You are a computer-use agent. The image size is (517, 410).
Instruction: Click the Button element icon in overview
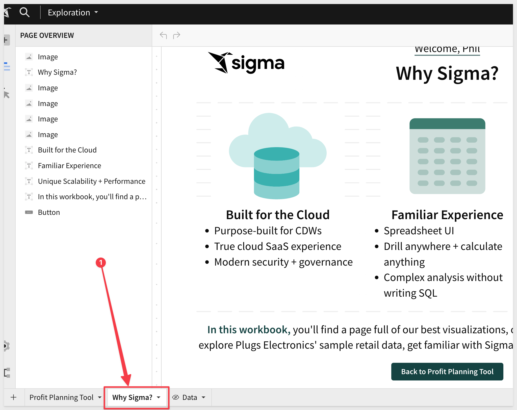click(29, 212)
